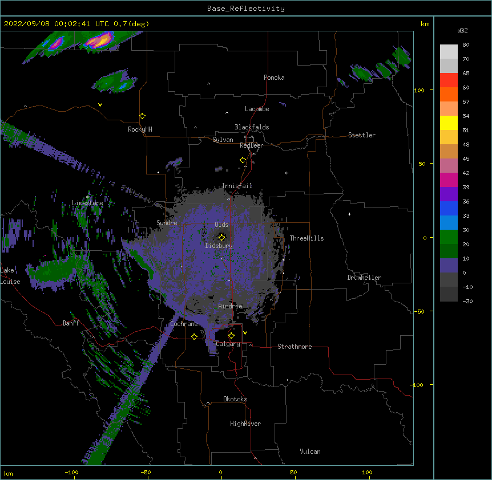Pick the slate purple 0-10 dBZ legend swatch

449,266
